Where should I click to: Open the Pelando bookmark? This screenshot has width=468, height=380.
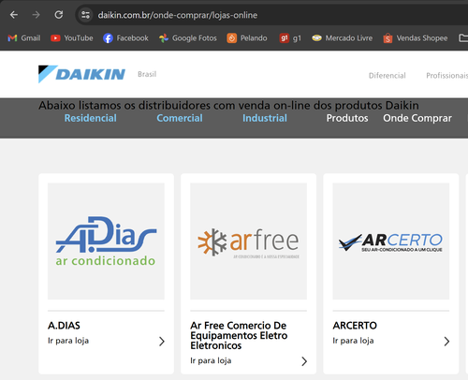coord(247,38)
